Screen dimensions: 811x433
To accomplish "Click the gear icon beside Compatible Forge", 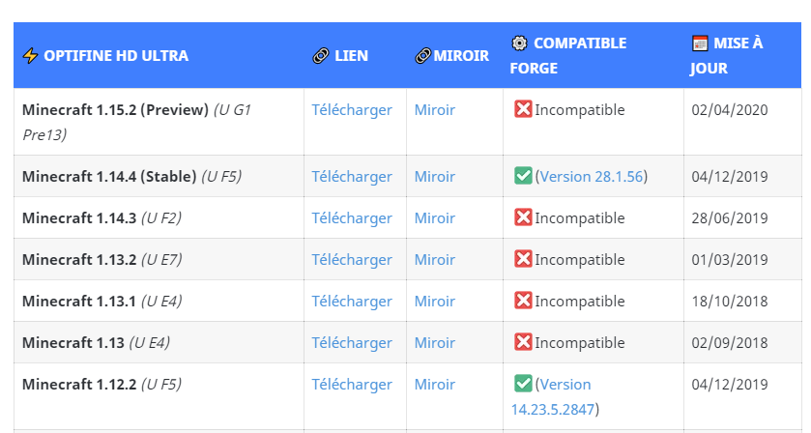I will 519,43.
